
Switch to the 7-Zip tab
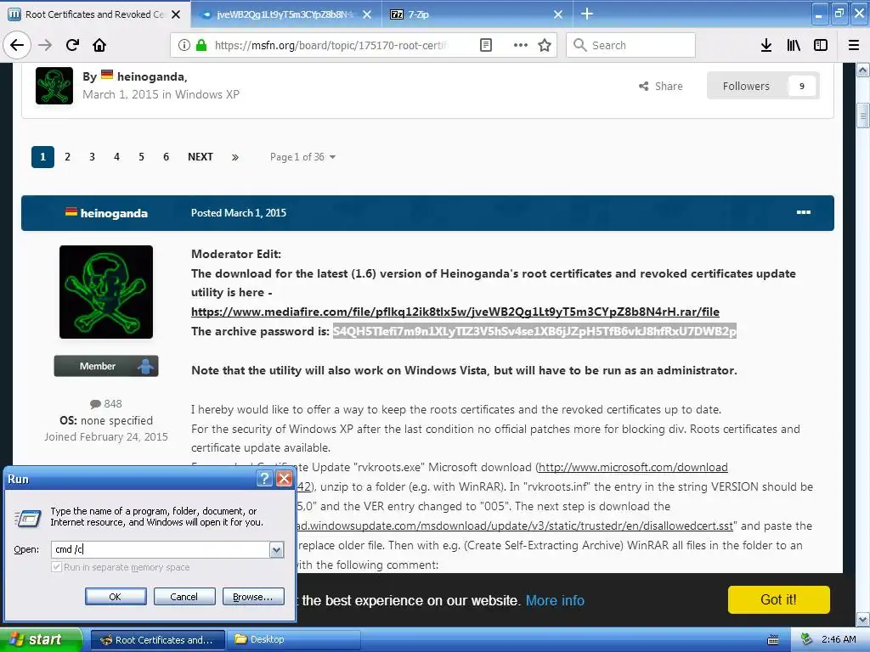477,14
